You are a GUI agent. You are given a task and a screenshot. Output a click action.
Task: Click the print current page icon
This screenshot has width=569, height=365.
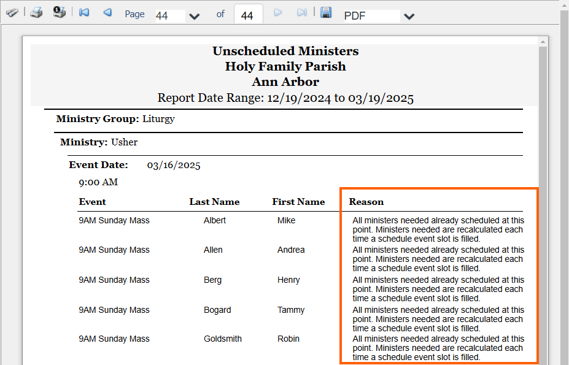click(59, 12)
